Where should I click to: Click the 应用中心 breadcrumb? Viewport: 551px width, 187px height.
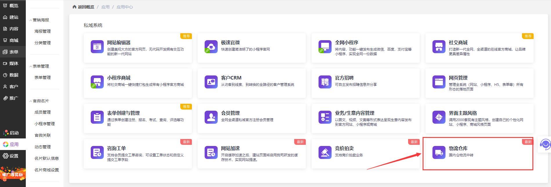point(125,7)
